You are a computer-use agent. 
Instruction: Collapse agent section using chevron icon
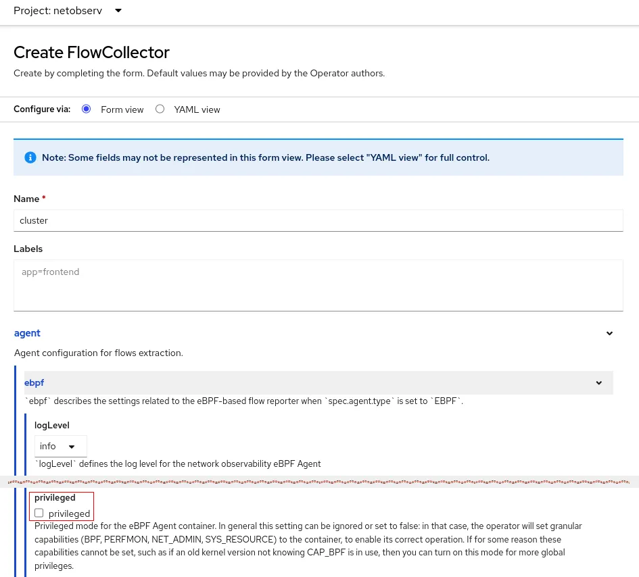point(609,334)
